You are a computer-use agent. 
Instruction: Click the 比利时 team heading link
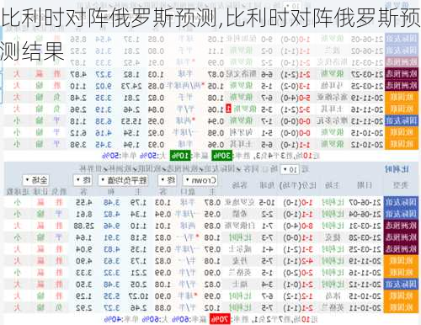397,169
